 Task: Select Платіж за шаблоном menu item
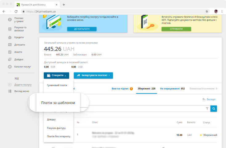pos(58,102)
